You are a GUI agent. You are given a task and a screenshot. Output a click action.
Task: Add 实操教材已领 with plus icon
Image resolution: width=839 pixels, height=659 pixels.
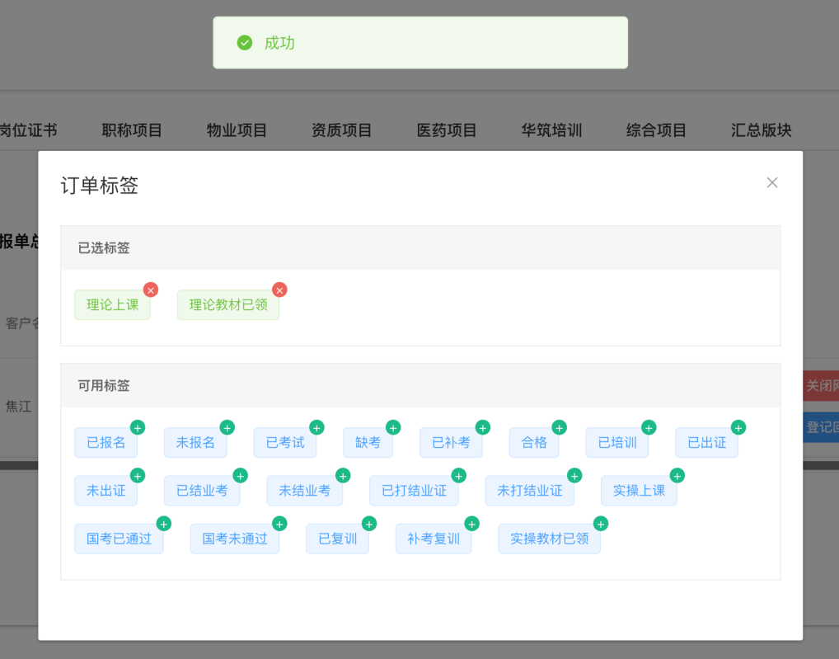tap(601, 523)
